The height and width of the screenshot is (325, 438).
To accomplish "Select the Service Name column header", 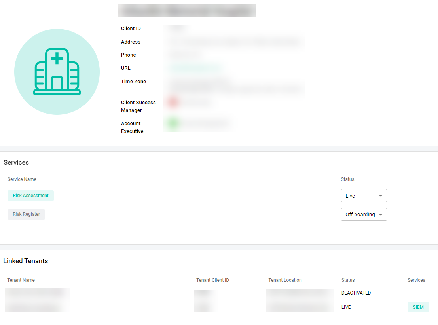I will (22, 179).
